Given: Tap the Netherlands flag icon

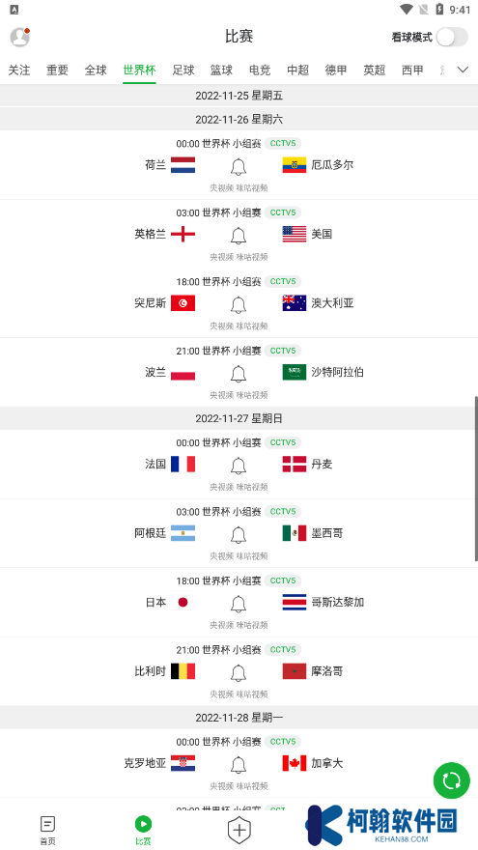Looking at the screenshot, I should [183, 165].
